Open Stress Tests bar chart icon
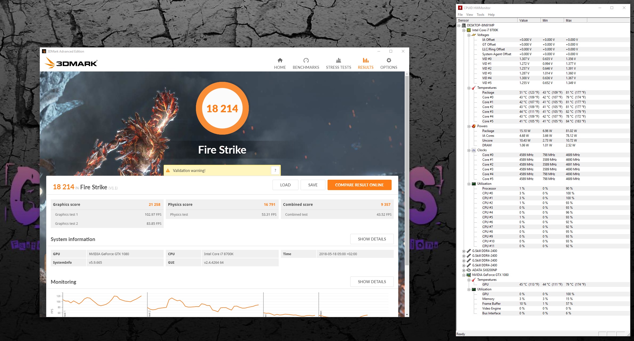634x341 pixels. point(338,60)
